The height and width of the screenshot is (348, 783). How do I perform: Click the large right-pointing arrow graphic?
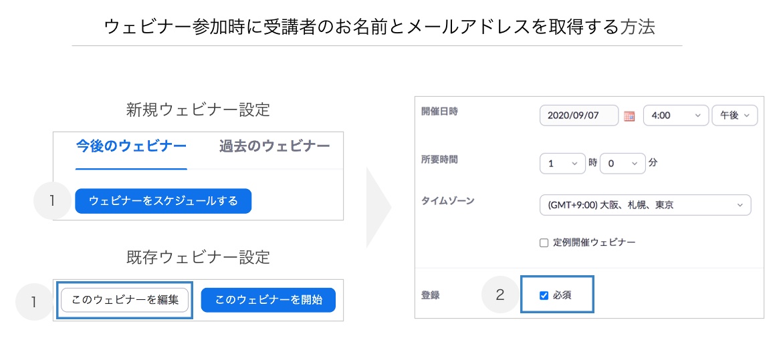pyautogui.click(x=378, y=207)
